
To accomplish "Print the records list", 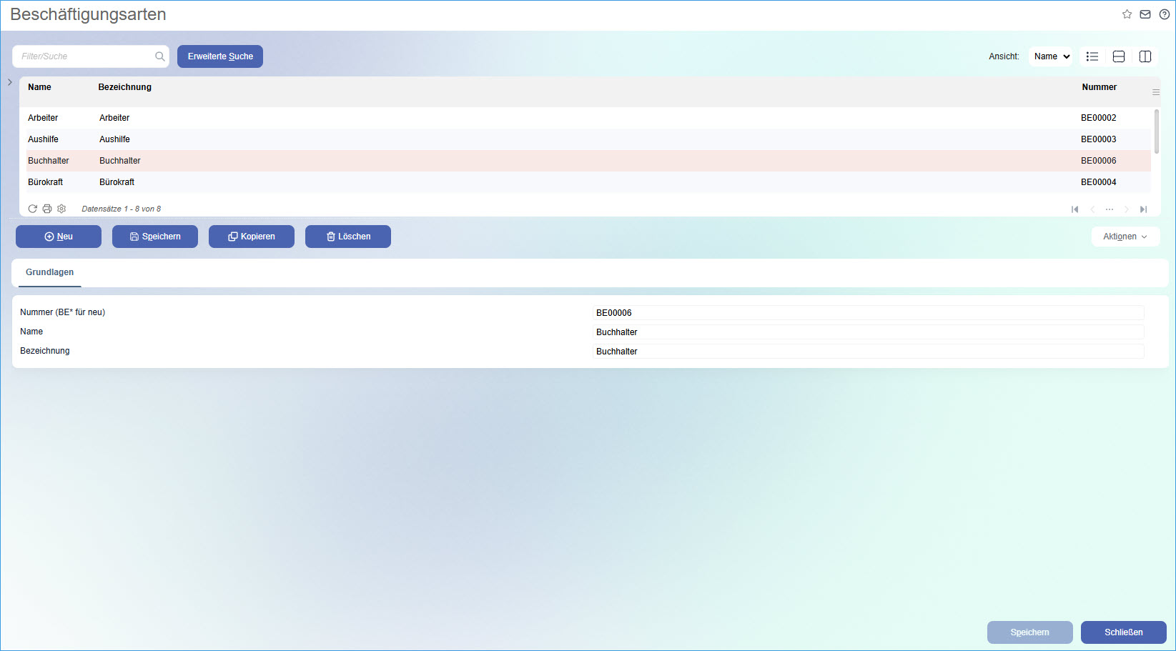I will point(47,209).
